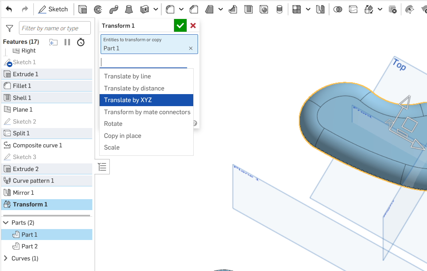This screenshot has height=271, width=427.
Task: Choose 'Rotate' transform option
Action: [x=147, y=124]
